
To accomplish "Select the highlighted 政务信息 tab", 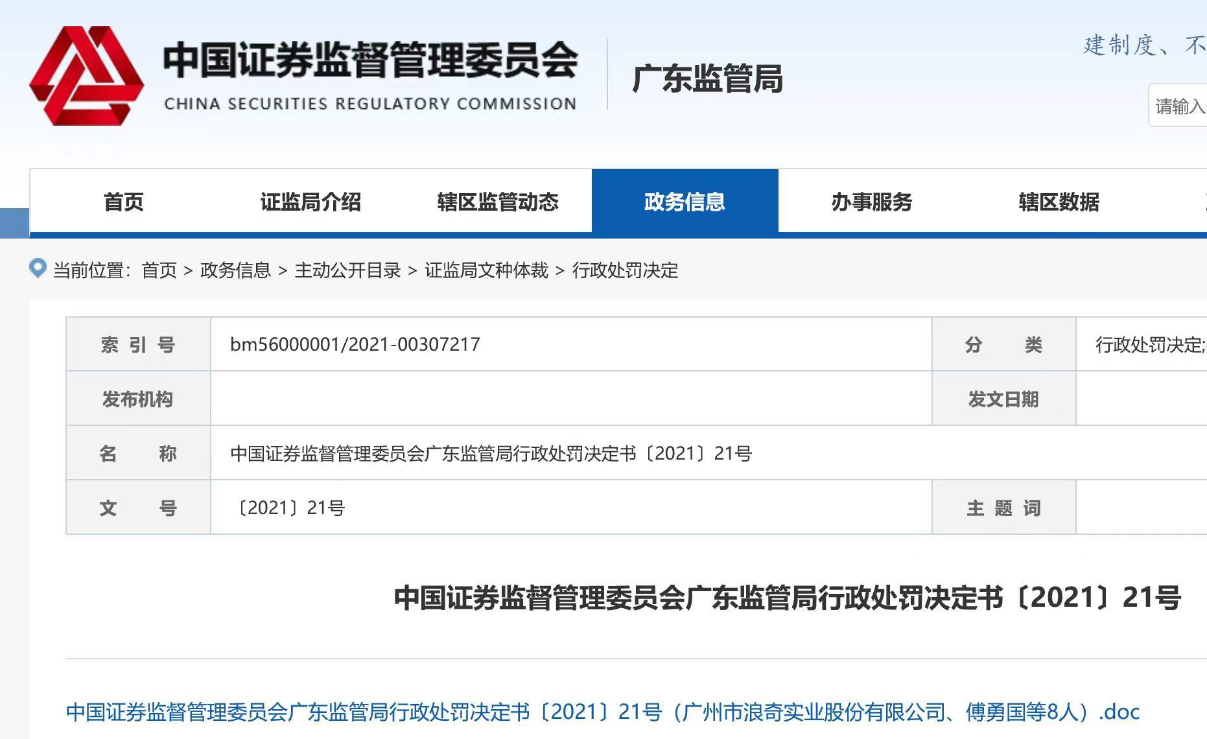I will coord(685,202).
